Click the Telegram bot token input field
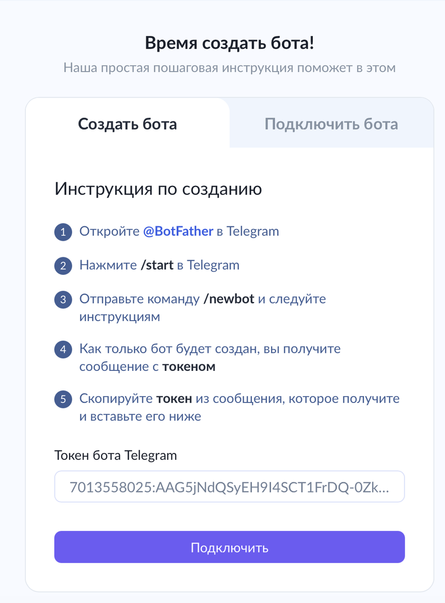Image resolution: width=445 pixels, height=603 pixels. 229,486
